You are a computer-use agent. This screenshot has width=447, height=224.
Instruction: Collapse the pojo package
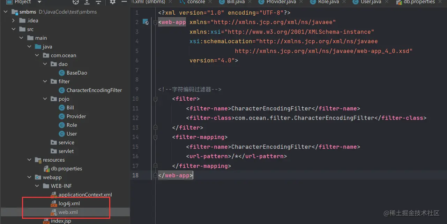45,99
